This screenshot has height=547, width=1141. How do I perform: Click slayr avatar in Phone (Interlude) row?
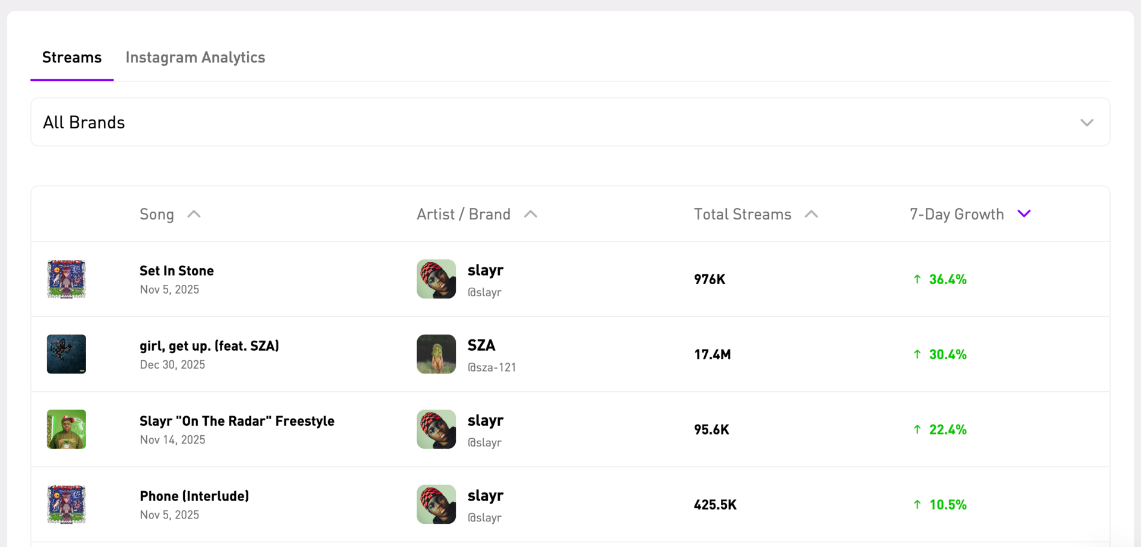point(436,504)
